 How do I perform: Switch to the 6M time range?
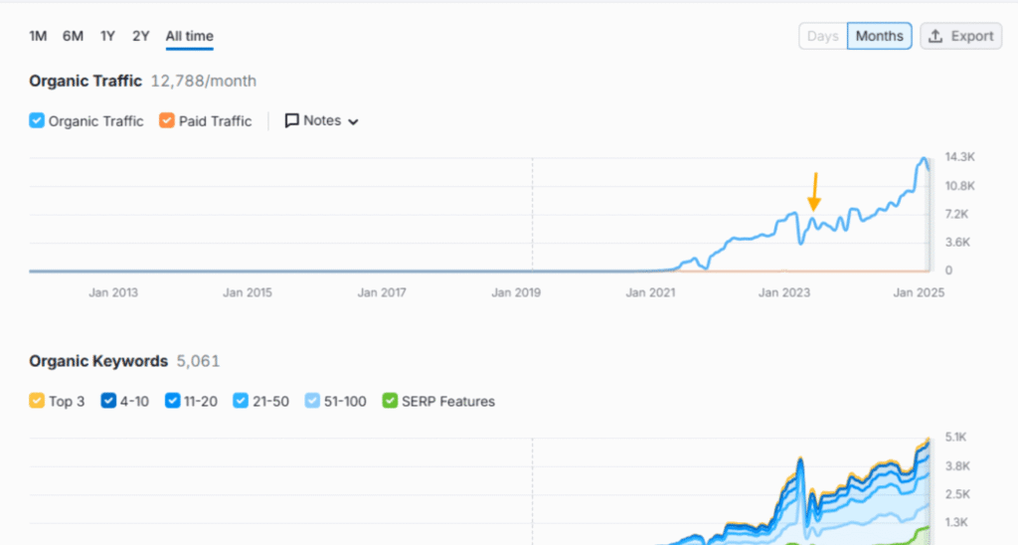pyautogui.click(x=73, y=36)
